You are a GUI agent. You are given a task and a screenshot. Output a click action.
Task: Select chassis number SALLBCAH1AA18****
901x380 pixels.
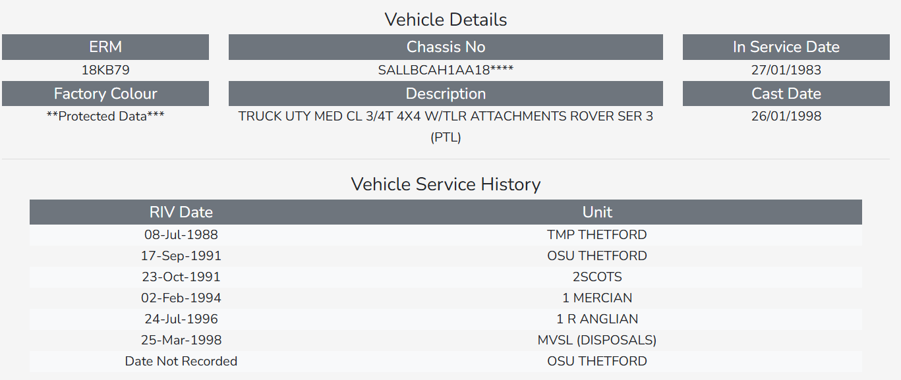pos(446,70)
